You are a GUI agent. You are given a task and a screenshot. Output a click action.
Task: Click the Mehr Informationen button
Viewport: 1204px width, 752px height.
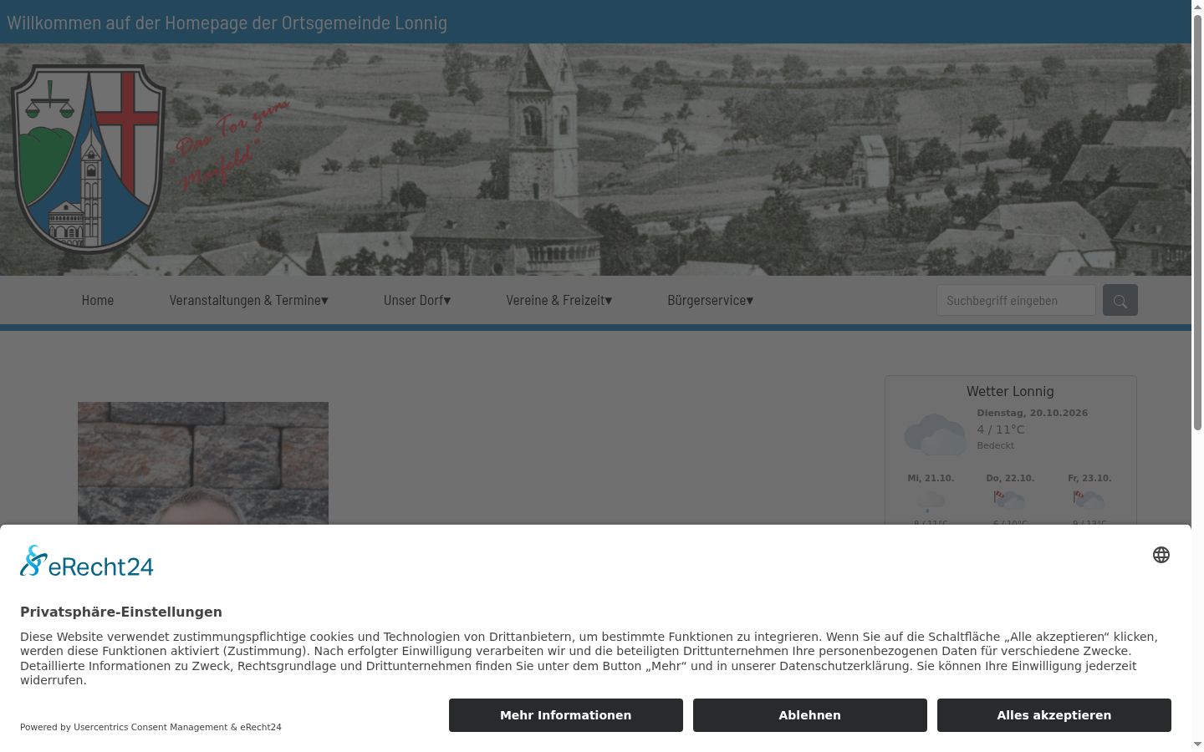pos(566,715)
